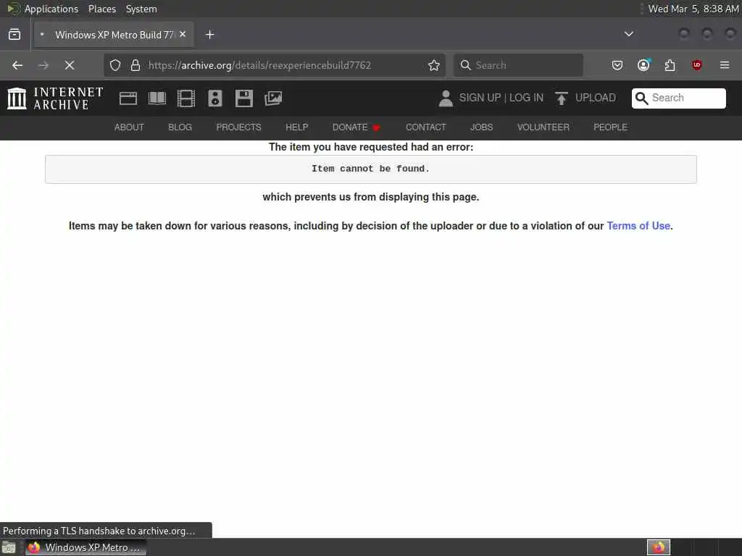Click the Internet Archive search magnifier
Image resolution: width=742 pixels, height=556 pixels.
[x=642, y=98]
